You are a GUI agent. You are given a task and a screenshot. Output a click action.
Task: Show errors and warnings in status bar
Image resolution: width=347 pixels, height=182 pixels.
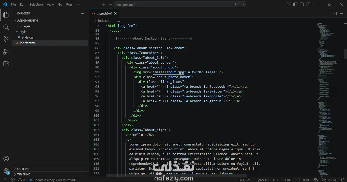tap(18, 180)
